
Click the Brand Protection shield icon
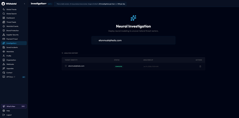point(4,30)
